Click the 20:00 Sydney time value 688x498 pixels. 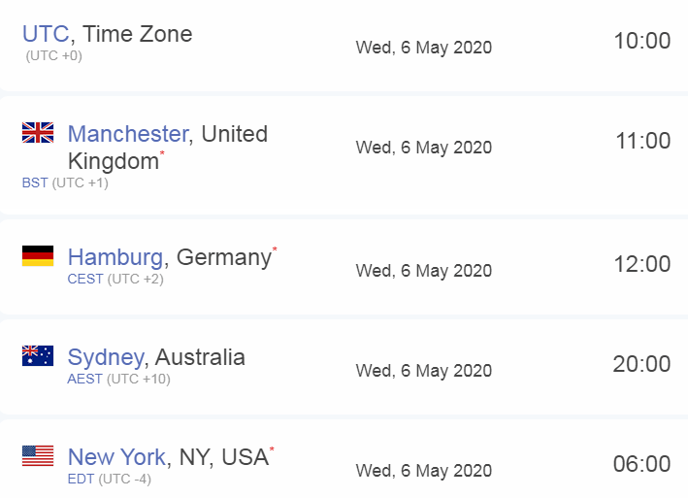click(641, 364)
